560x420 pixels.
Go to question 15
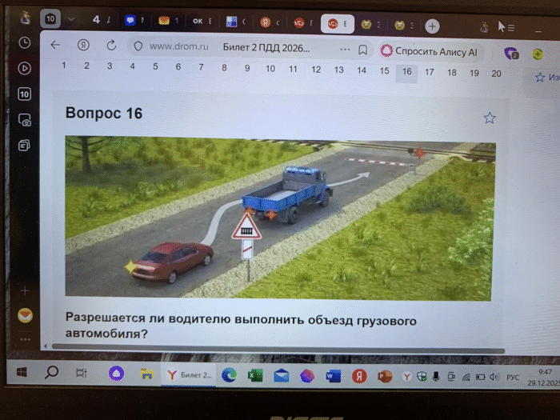pos(384,70)
